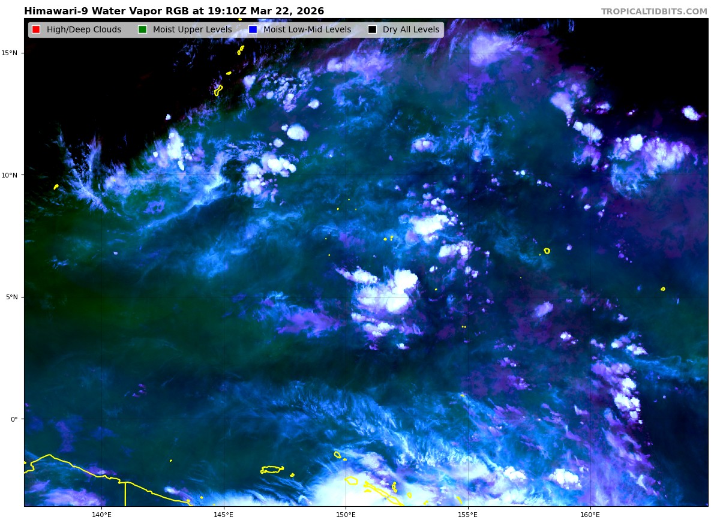Click the 160°E longitude axis label
This screenshot has width=720, height=520.
(x=590, y=514)
